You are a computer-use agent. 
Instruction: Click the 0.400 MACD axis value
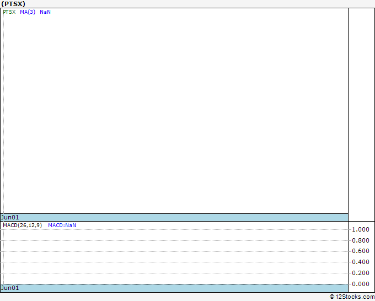(x=360, y=262)
